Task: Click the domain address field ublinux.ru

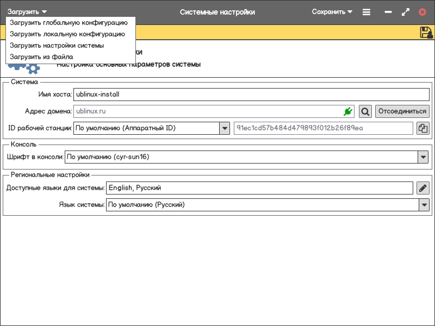Action: (207, 111)
